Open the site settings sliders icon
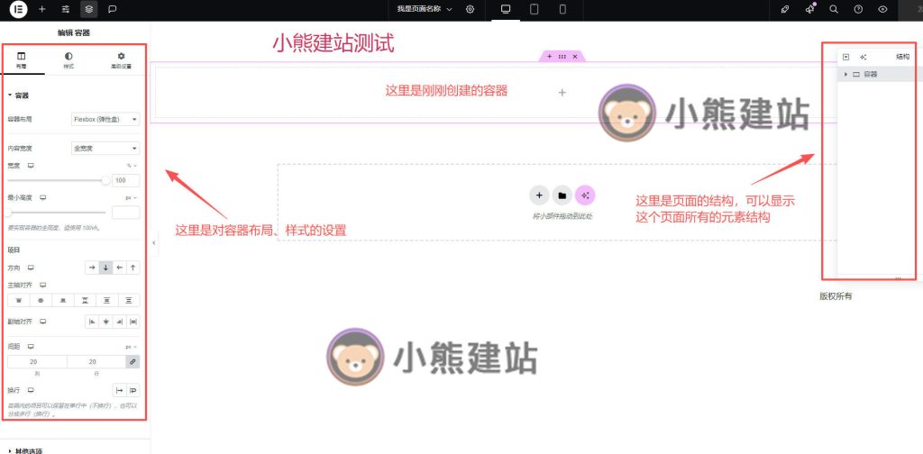The width and height of the screenshot is (923, 454). pyautogui.click(x=65, y=9)
